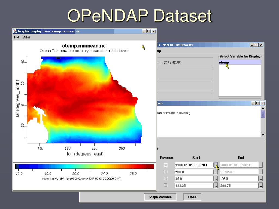The height and width of the screenshot is (209, 279).
Task: Open value picker next to End 312650.0
Action: pyautogui.click(x=261, y=172)
